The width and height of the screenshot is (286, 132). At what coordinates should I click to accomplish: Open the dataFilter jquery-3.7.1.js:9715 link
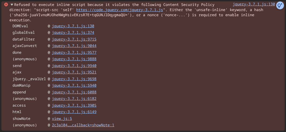pos(74,39)
